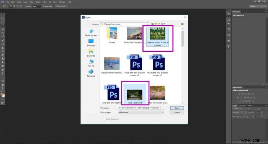Click the Open button
268x144 pixels.
[x=177, y=108]
